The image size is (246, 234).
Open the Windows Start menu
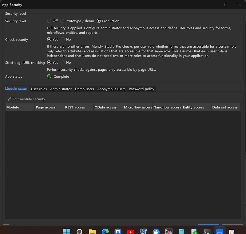67,231
